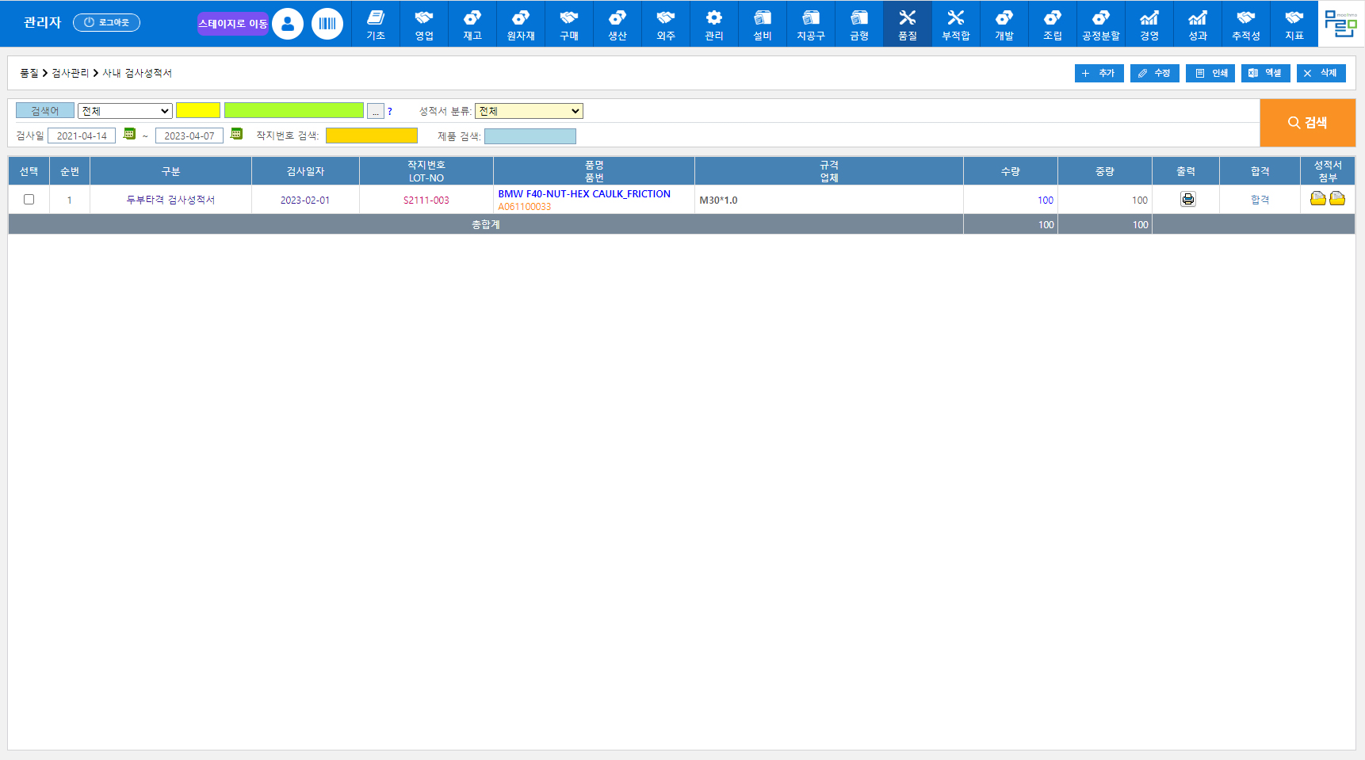The height and width of the screenshot is (760, 1365).
Task: Click the 추가 add button
Action: pos(1099,73)
